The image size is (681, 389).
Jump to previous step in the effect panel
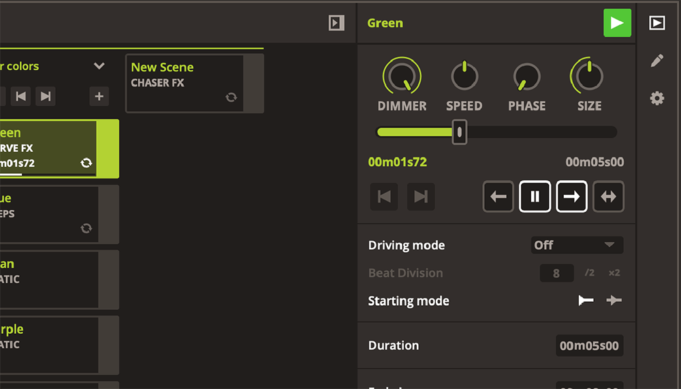[384, 197]
